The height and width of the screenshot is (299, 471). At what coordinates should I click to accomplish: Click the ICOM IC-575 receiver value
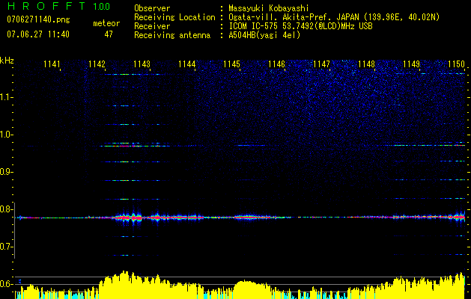[300, 26]
